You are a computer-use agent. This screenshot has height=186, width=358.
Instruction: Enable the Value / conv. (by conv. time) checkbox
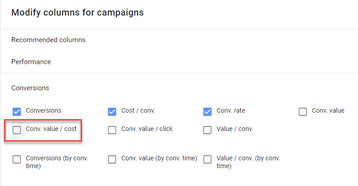click(x=208, y=159)
